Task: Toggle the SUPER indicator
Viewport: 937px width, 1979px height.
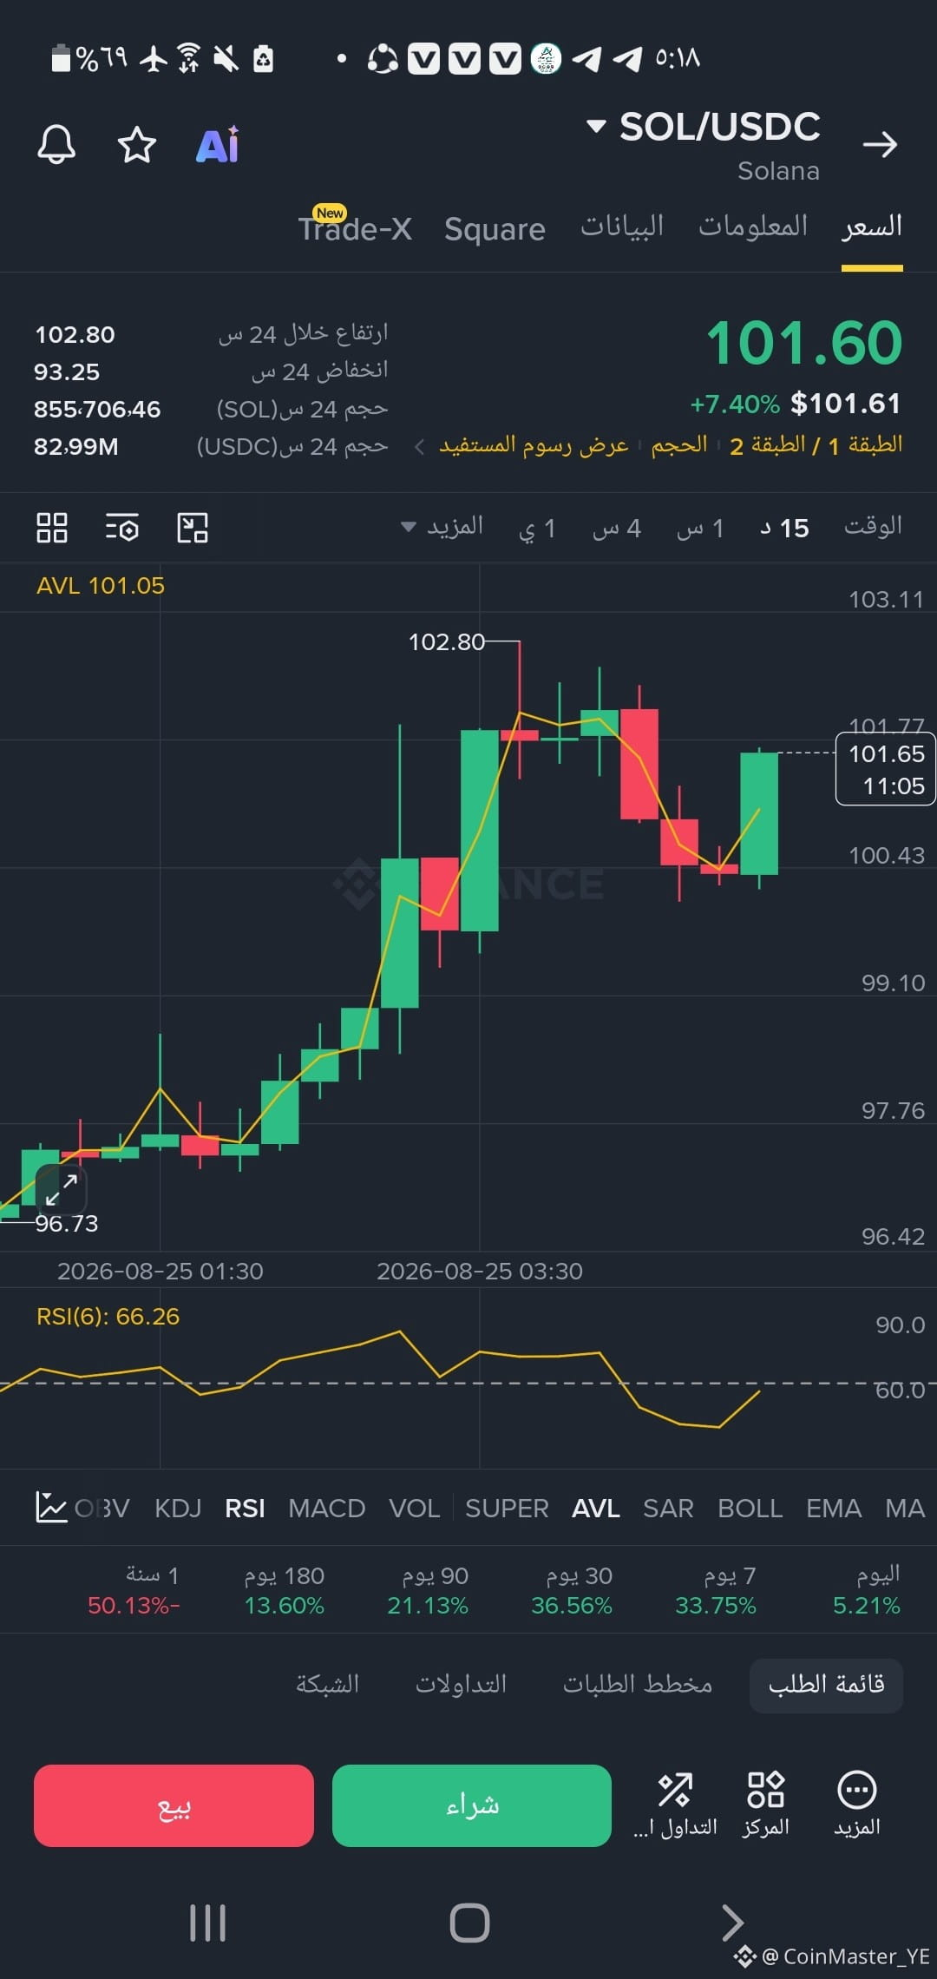Action: [x=507, y=1509]
